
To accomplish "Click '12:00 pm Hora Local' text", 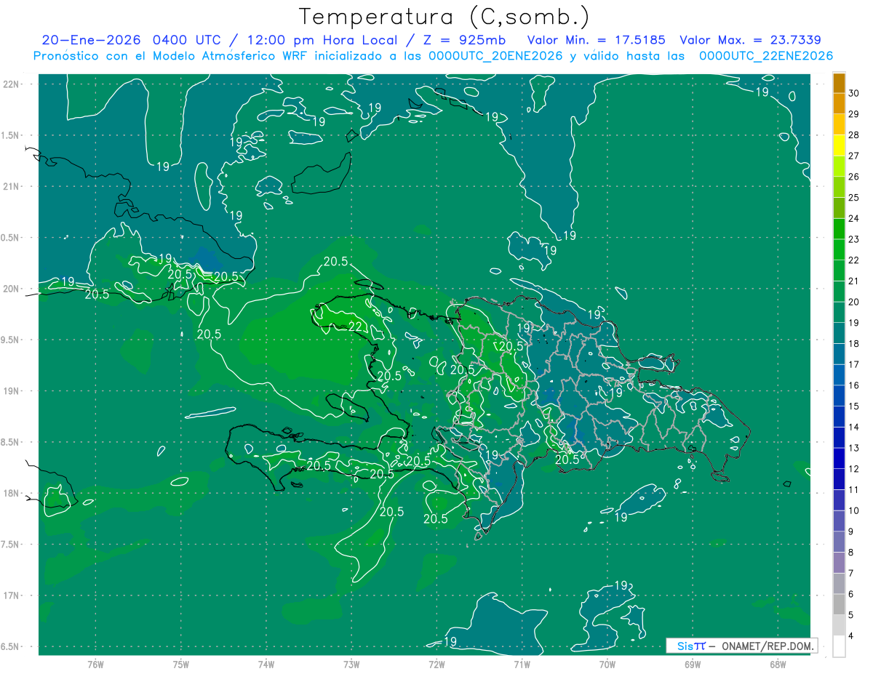I will point(322,40).
